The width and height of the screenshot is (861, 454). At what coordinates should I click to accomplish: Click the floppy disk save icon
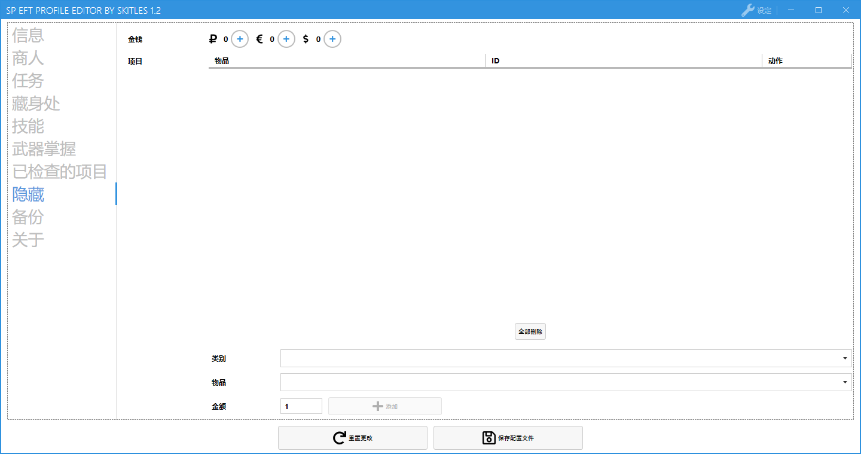click(x=488, y=438)
